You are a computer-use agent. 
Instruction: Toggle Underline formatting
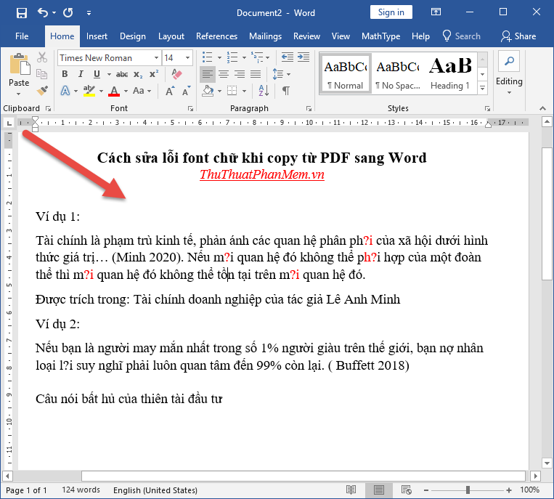[x=97, y=74]
